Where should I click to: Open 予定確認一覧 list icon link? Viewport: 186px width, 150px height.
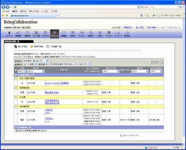coord(54,47)
